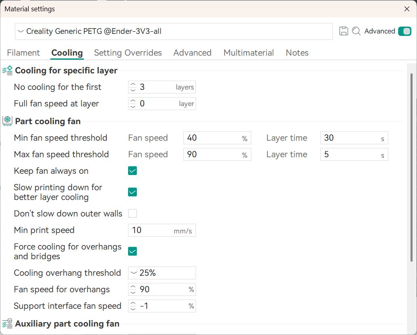Go to the Advanced tab
The width and height of the screenshot is (417, 335).
pos(192,53)
